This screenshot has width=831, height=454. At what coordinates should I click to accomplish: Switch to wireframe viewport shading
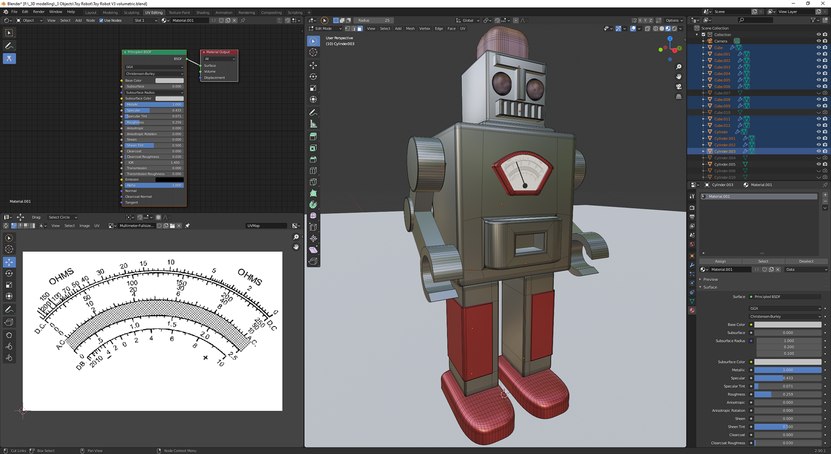tap(656, 29)
